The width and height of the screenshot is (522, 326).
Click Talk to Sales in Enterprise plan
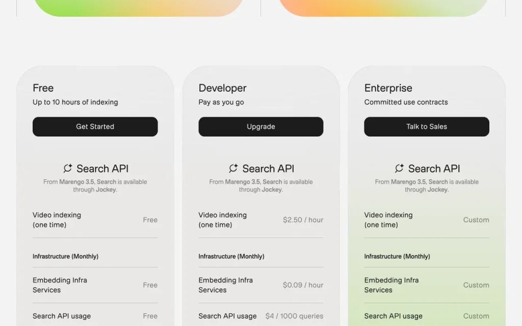427,126
